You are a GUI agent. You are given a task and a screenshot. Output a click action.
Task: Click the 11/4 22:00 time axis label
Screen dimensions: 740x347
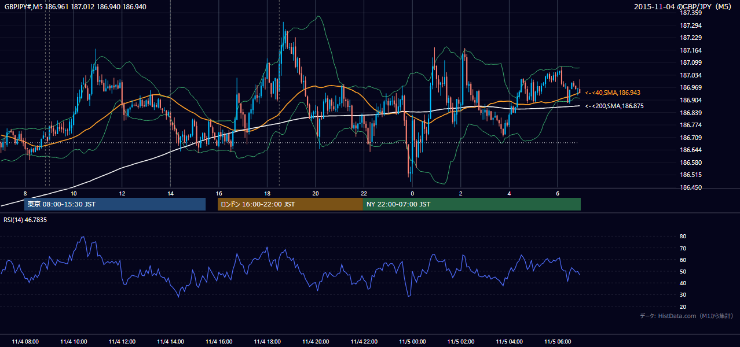click(x=364, y=341)
